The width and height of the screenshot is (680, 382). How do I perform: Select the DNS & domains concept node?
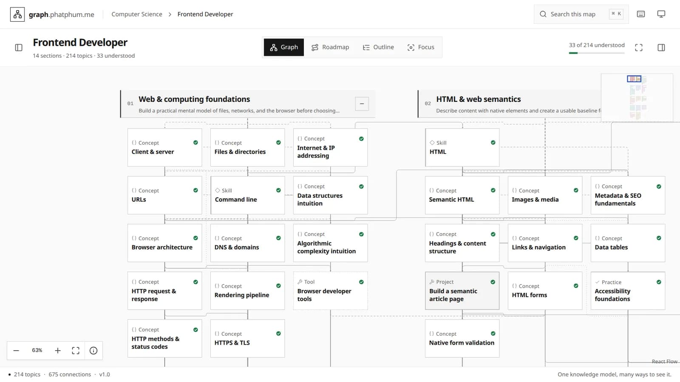click(x=247, y=243)
